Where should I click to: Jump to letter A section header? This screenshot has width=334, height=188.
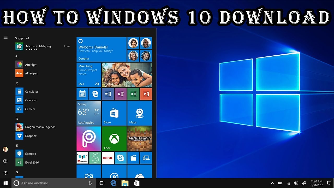pos(16,56)
